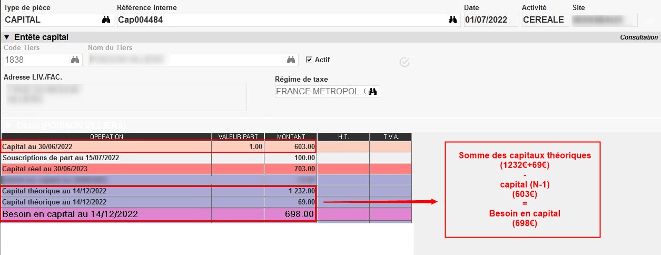Click the grey circled checkmark validation icon
This screenshot has width=661, height=255.
tap(405, 63)
